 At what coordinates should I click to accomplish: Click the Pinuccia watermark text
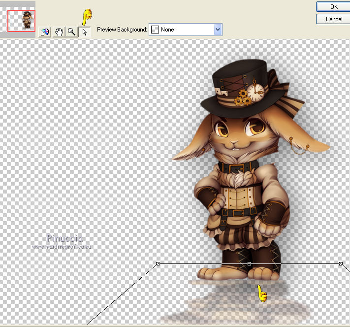(x=65, y=239)
